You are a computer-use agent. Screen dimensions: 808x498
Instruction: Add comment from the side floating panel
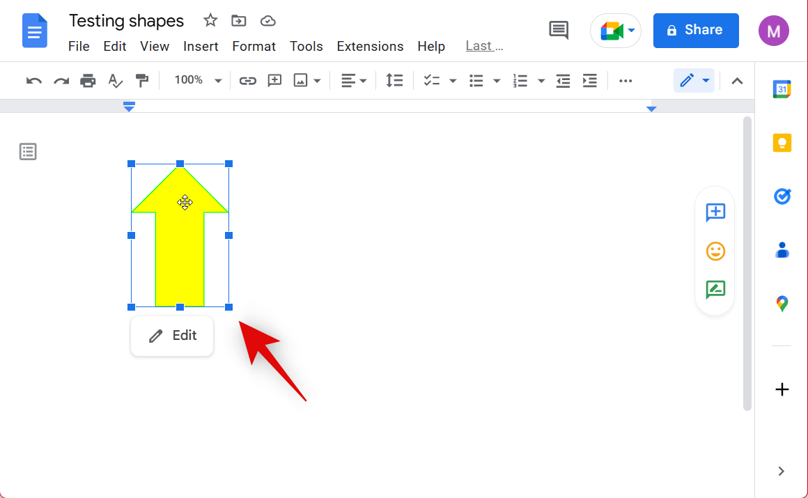pyautogui.click(x=715, y=212)
